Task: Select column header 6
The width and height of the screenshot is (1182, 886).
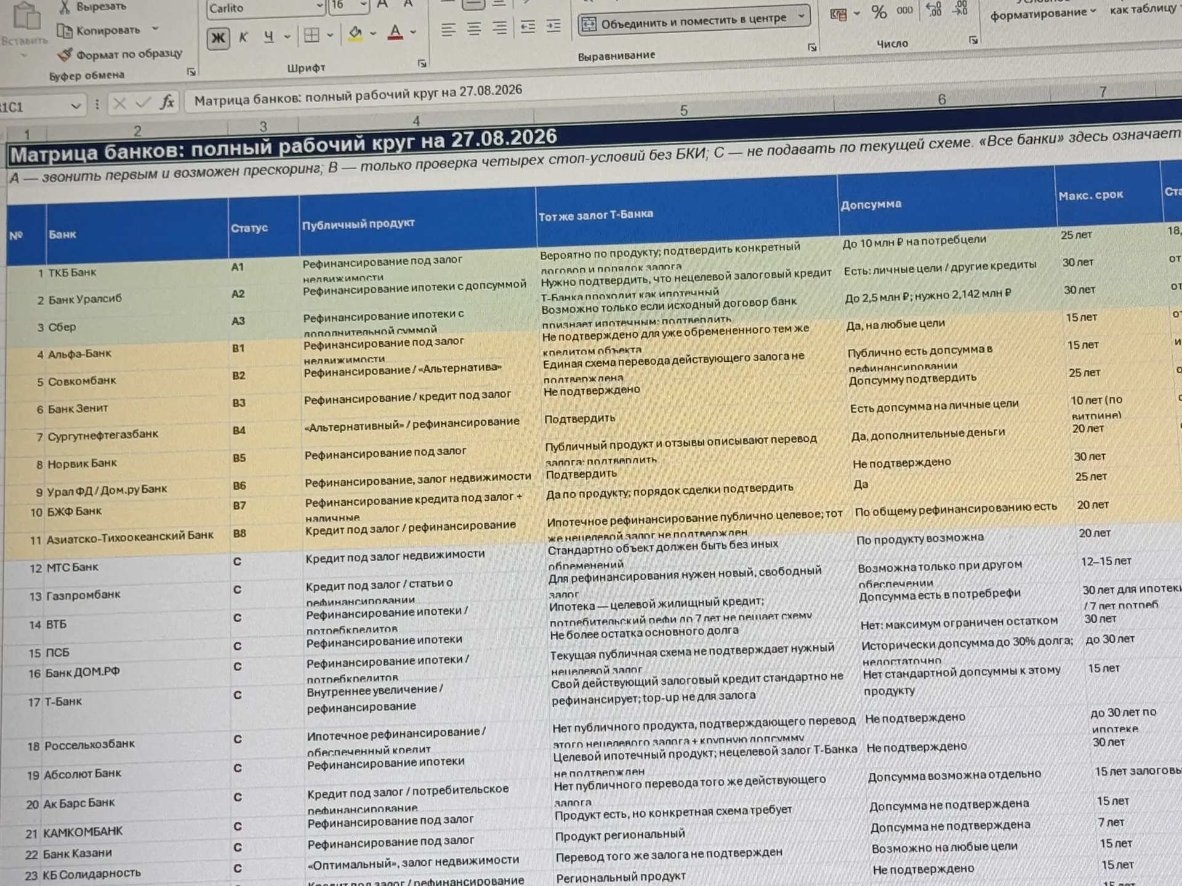Action: (942, 100)
